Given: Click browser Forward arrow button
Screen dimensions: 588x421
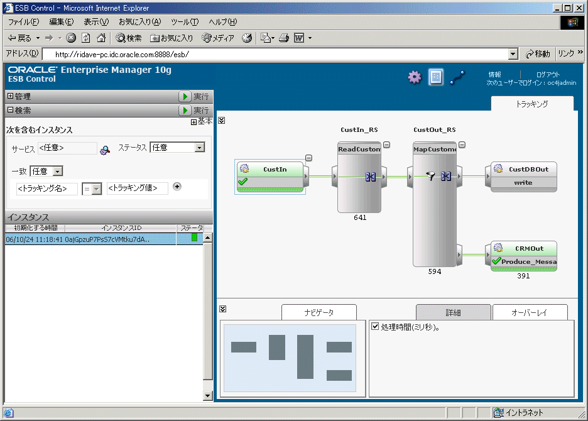Looking at the screenshot, I should [x=49, y=38].
